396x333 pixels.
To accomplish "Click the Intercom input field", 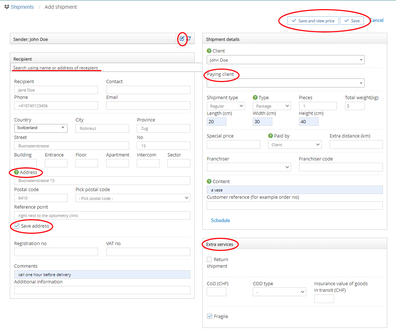I will (148, 163).
